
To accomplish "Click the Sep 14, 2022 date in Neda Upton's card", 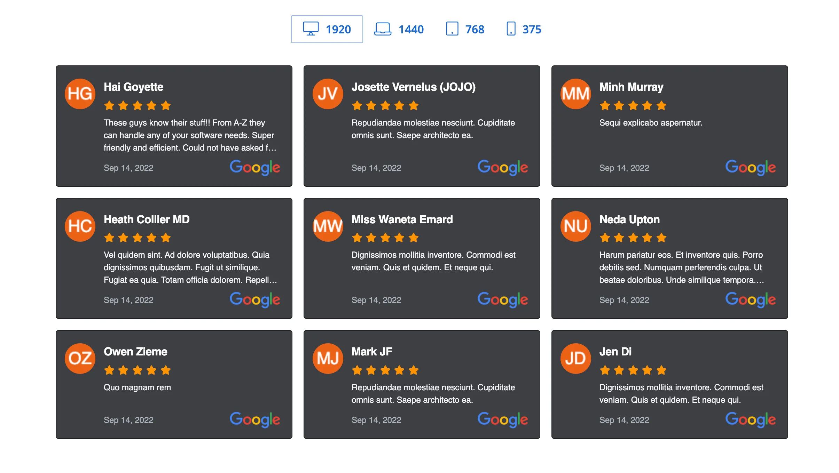I will pyautogui.click(x=624, y=300).
